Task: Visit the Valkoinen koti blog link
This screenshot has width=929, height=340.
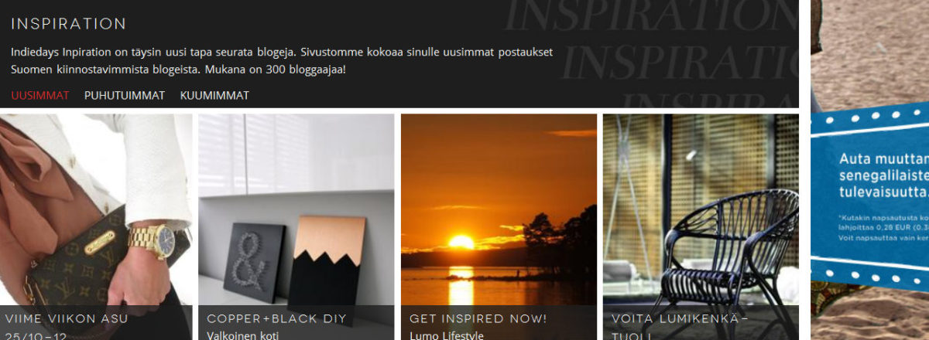Action: click(x=242, y=335)
